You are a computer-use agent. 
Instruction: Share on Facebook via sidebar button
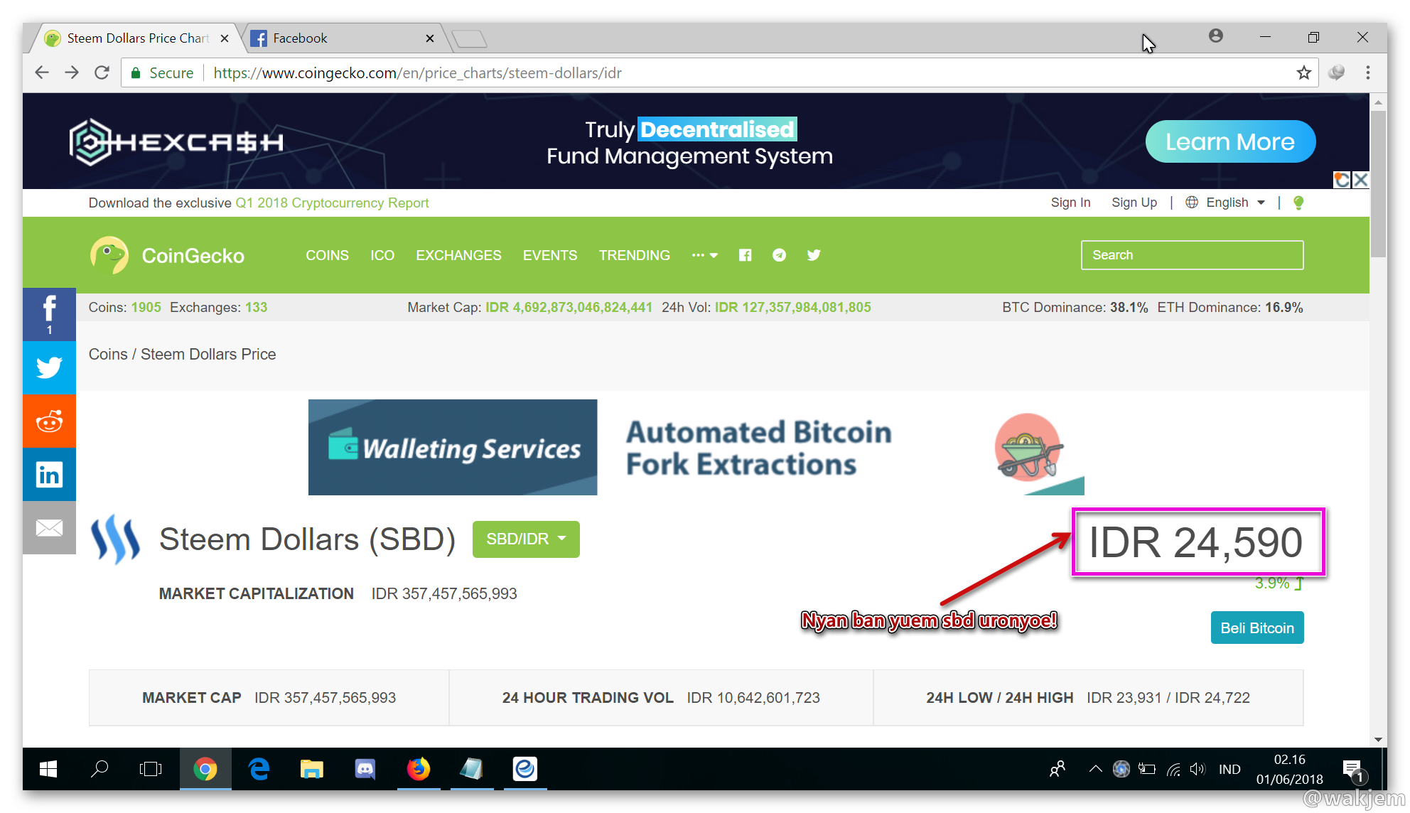pyautogui.click(x=49, y=314)
